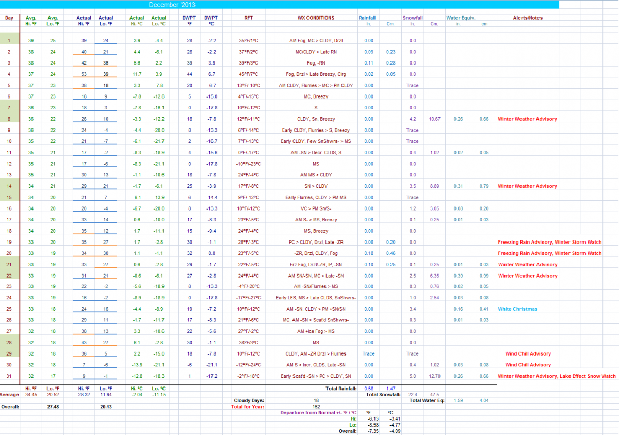The height and width of the screenshot is (435, 619).
Task: Click the Total Snowfall value 22.4
Action: tap(412, 394)
